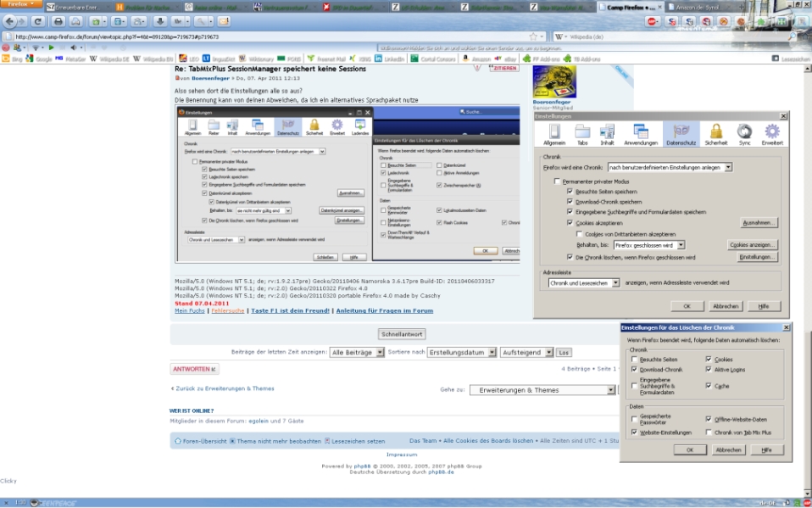Open the 'Firefox geschlossen wird' dropdown
This screenshot has height=508, width=812.
click(x=649, y=244)
